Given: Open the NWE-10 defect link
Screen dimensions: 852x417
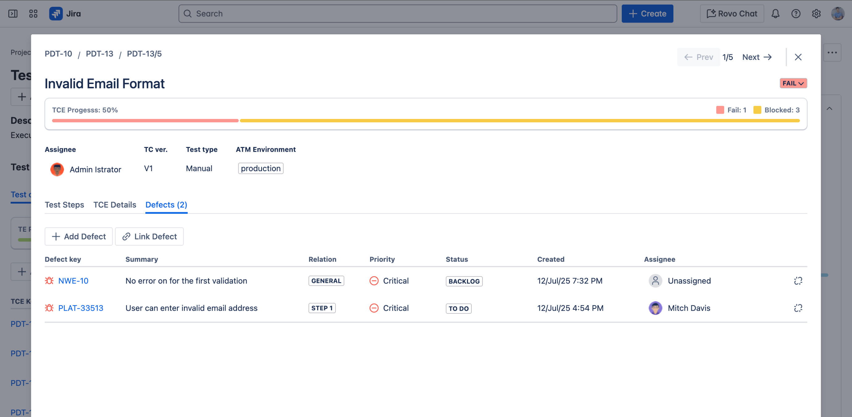Looking at the screenshot, I should click(73, 281).
